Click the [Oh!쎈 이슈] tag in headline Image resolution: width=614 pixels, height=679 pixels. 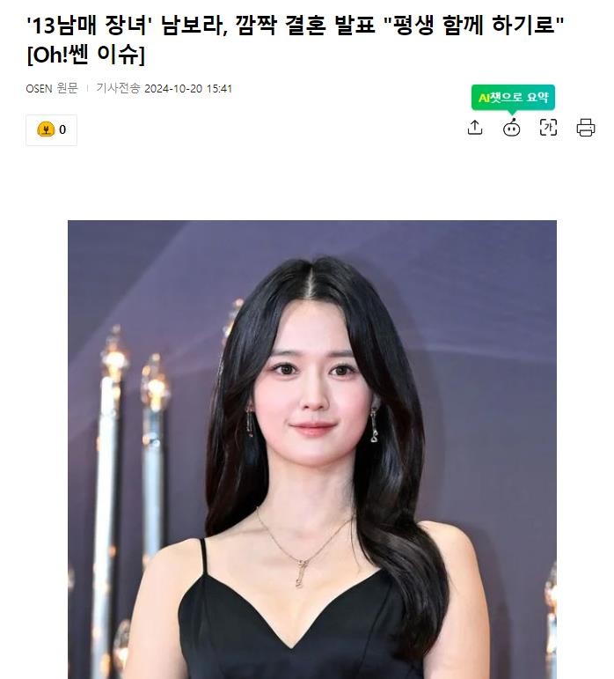[85, 55]
